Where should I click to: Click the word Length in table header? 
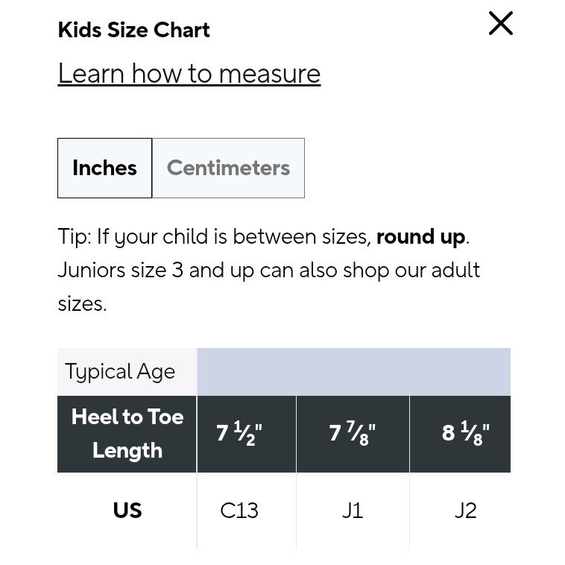(127, 451)
